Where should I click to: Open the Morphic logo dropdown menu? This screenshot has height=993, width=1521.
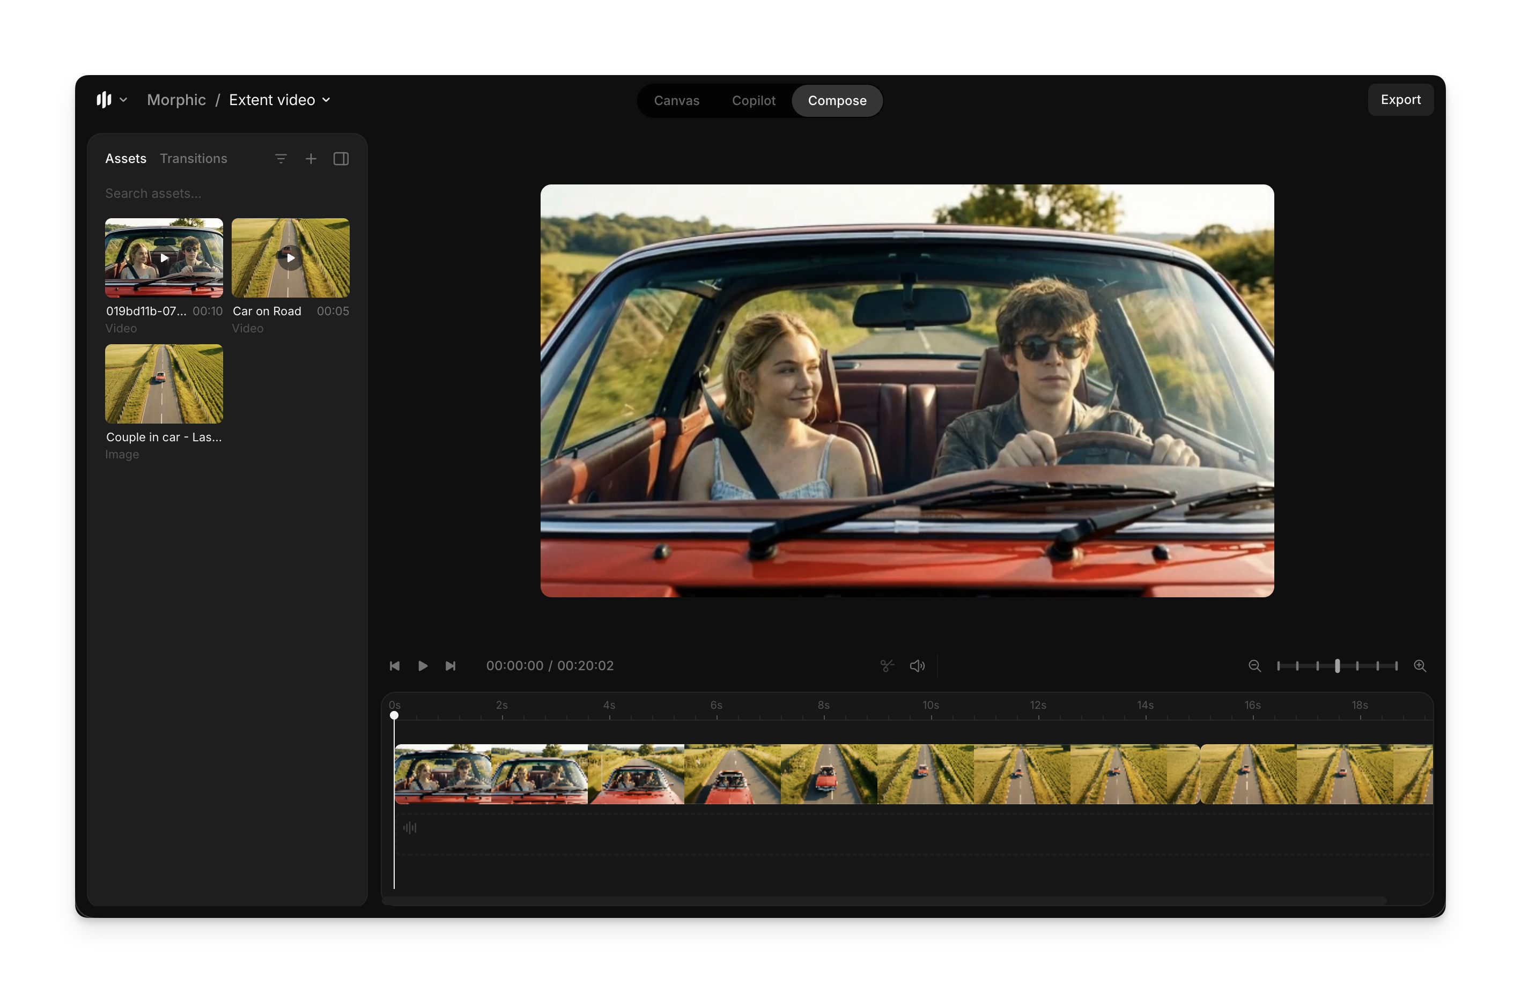click(x=112, y=100)
